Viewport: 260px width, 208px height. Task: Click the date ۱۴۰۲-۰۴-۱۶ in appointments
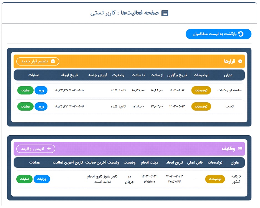pyautogui.click(x=177, y=90)
